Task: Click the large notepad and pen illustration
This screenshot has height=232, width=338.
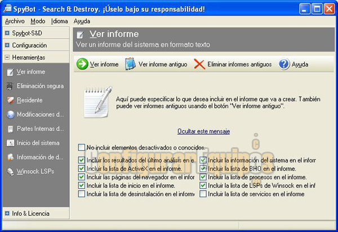Action: 98,102
